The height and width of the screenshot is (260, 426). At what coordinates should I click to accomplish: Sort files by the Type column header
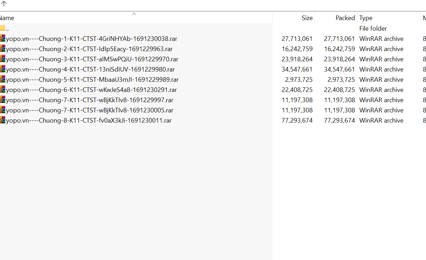tap(366, 18)
